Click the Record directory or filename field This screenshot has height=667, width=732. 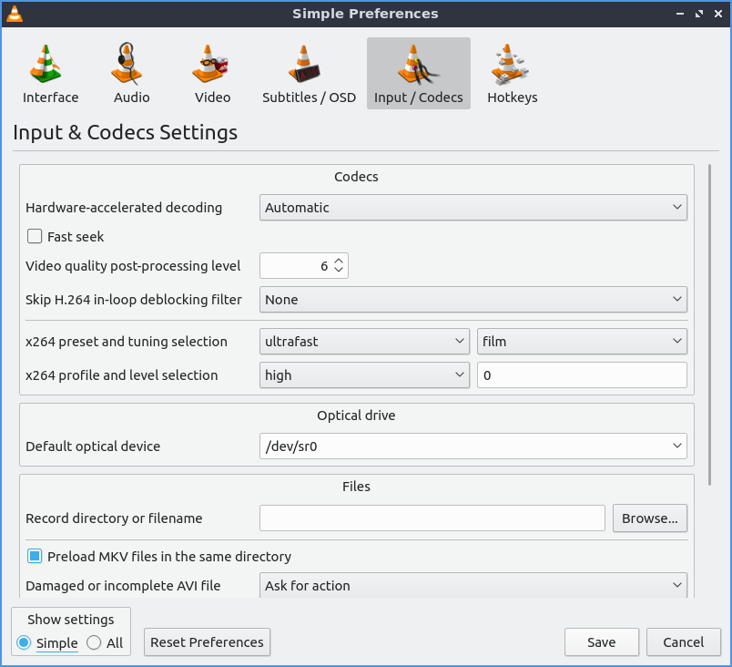pyautogui.click(x=432, y=518)
